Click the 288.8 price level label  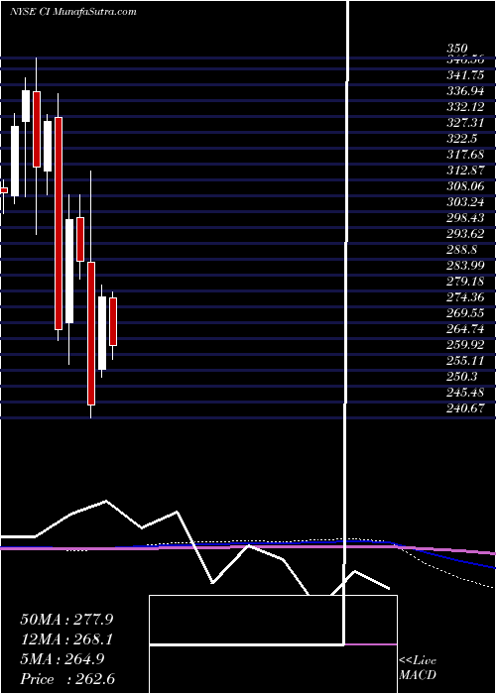coord(461,250)
